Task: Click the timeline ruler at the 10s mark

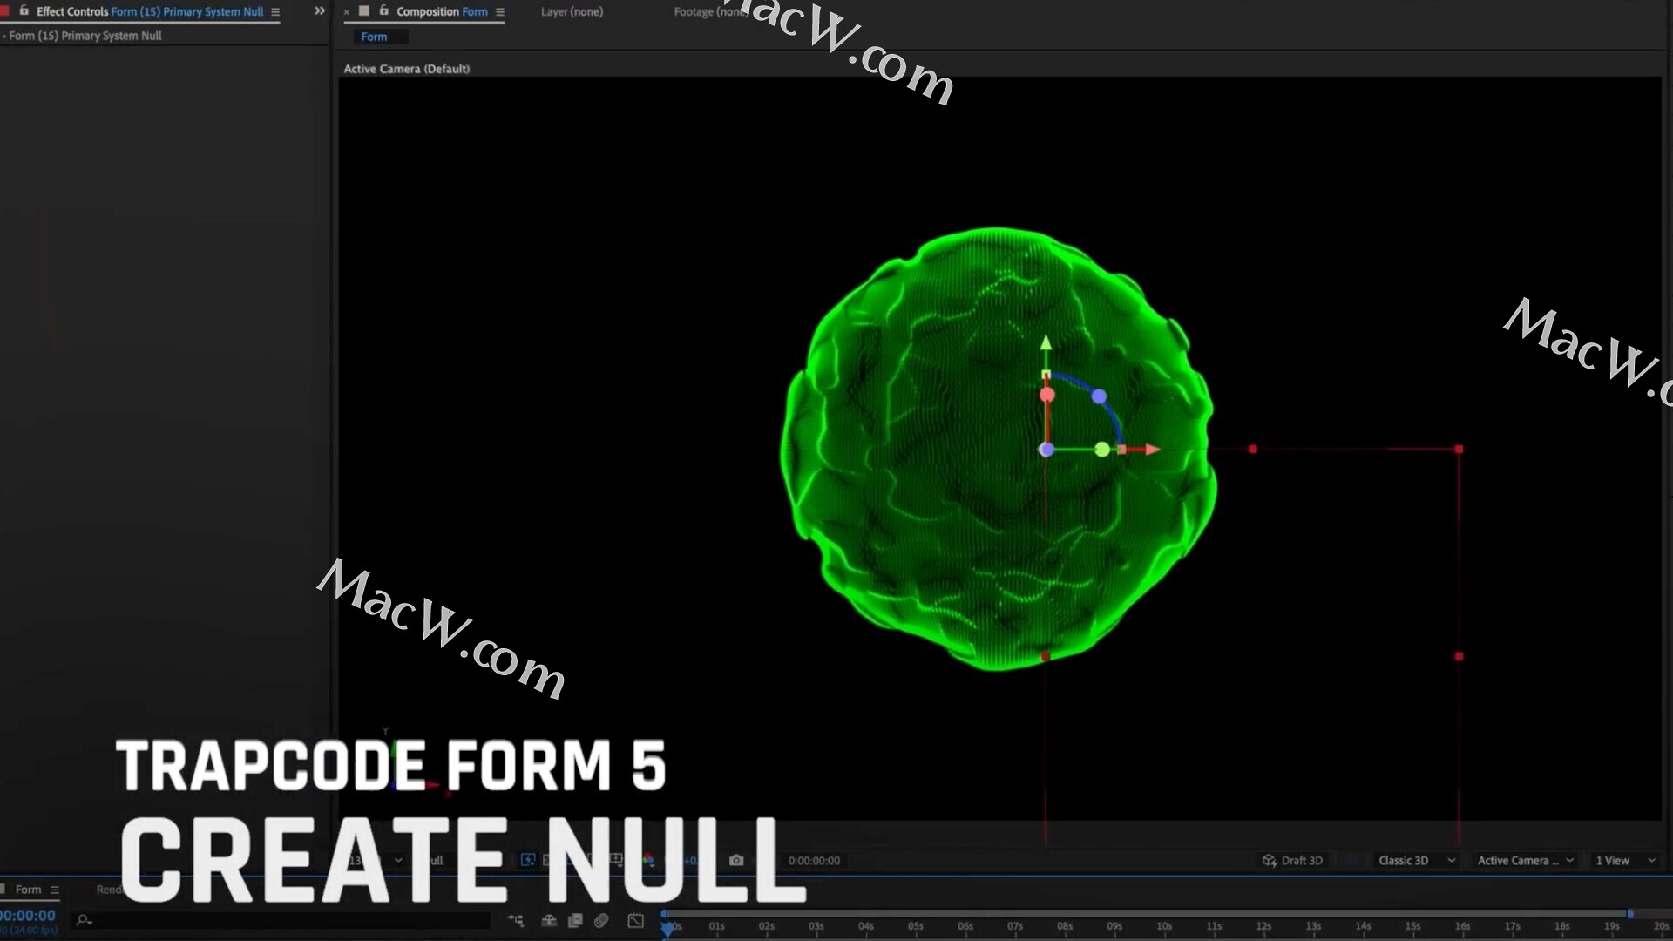Action: (1164, 926)
